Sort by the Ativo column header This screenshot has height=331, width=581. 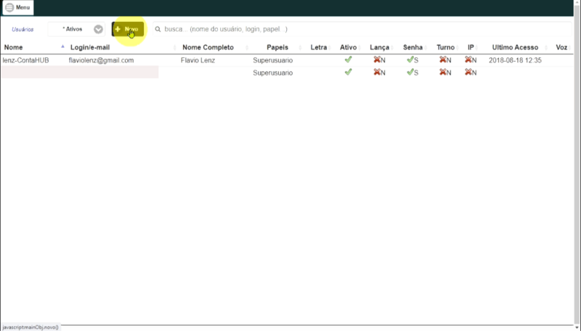pyautogui.click(x=349, y=47)
